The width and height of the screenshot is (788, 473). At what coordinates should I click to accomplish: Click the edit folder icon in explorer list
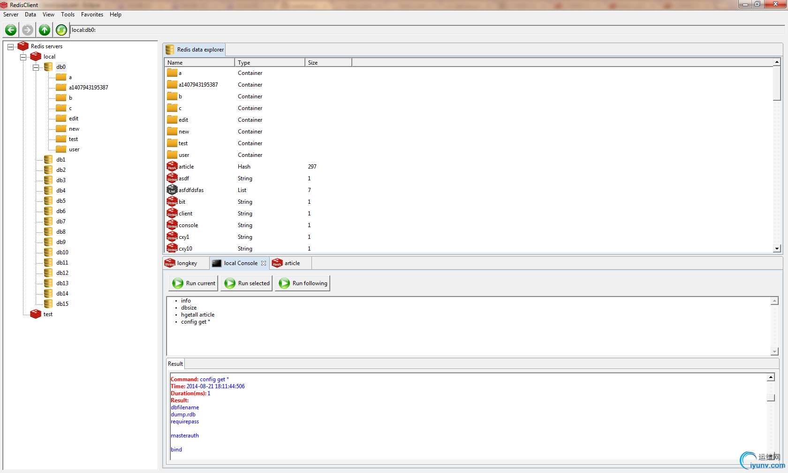172,120
